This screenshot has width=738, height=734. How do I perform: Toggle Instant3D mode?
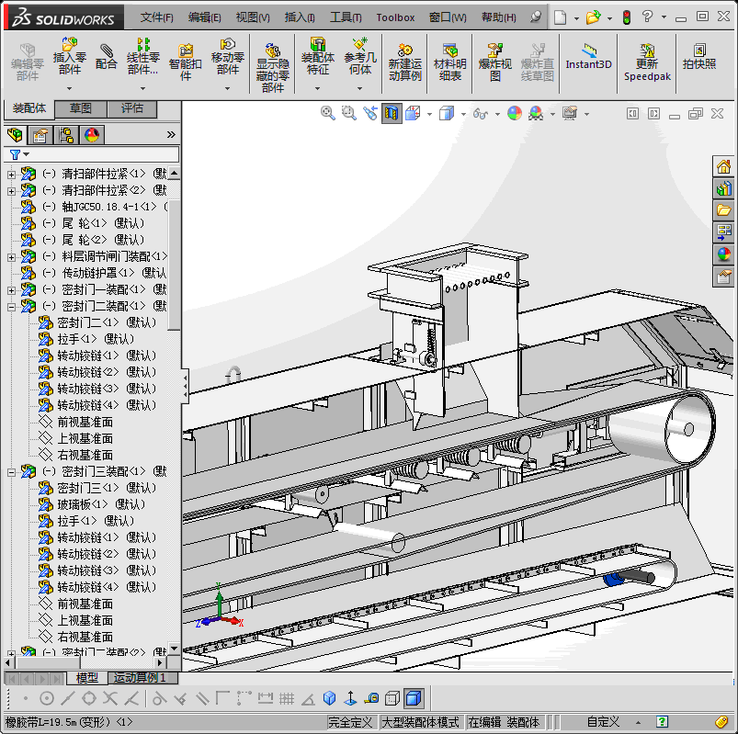(x=588, y=57)
